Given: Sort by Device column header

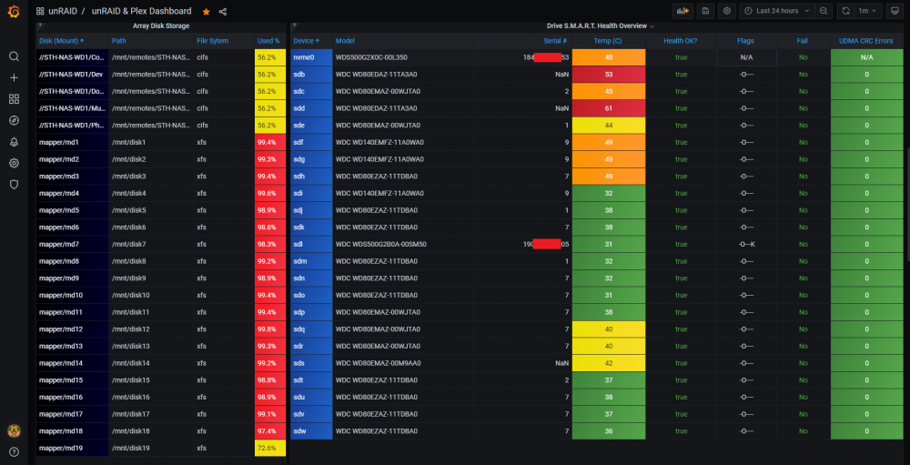Looking at the screenshot, I should pos(311,41).
